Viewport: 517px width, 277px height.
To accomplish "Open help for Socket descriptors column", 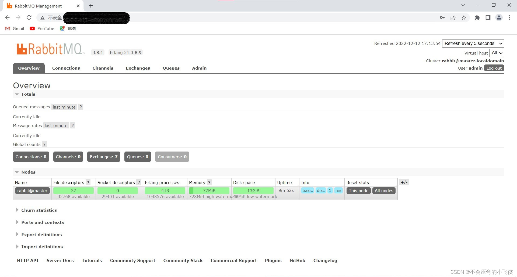I will (x=139, y=182).
